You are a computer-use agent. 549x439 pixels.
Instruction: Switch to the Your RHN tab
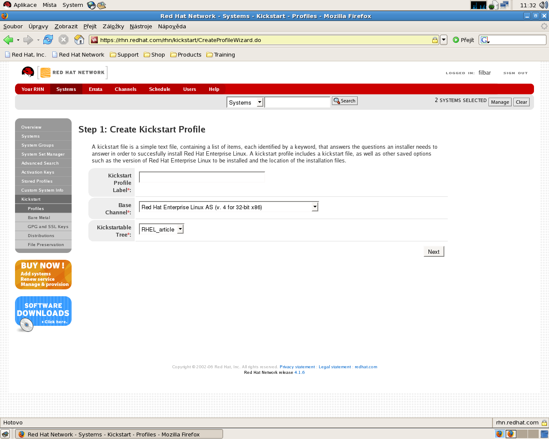(x=33, y=89)
